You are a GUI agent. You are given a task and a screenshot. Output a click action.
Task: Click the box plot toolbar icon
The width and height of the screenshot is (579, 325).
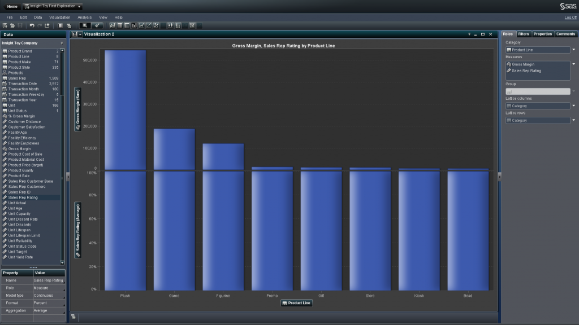tap(170, 25)
